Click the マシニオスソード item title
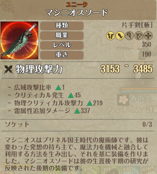This screenshot has width=157, height=174. pyautogui.click(x=77, y=12)
